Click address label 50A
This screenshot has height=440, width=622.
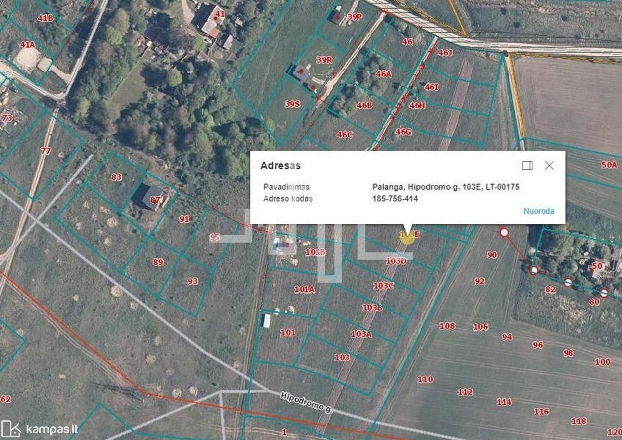click(x=609, y=165)
